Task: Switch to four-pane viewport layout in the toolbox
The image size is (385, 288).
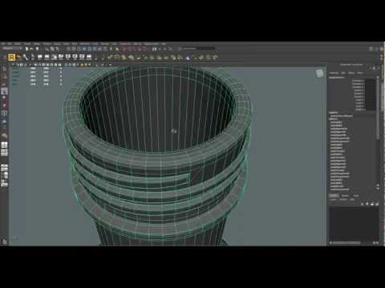Action: pos(5,153)
